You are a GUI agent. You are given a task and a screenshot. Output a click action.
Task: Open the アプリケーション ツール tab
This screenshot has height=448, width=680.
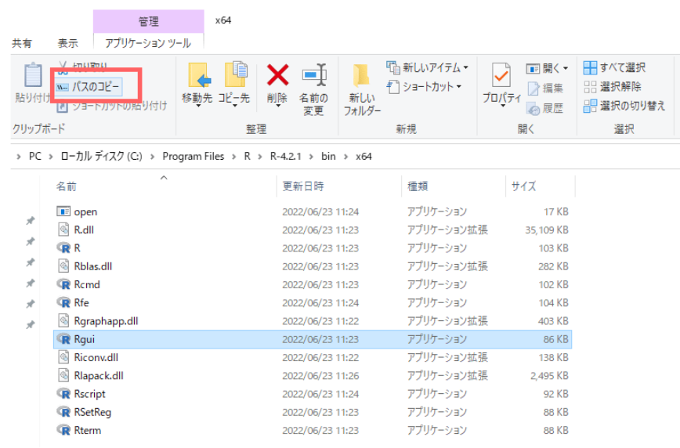click(x=148, y=43)
